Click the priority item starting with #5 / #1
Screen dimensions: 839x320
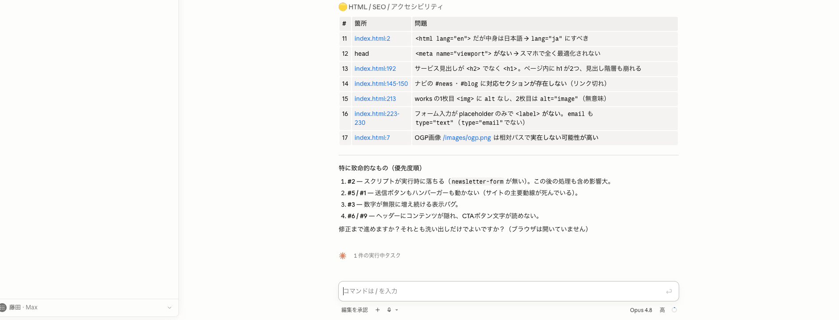point(464,193)
